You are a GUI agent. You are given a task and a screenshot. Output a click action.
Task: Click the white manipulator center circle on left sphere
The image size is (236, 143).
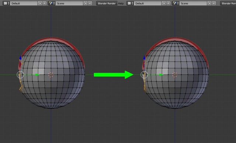coord(21,75)
